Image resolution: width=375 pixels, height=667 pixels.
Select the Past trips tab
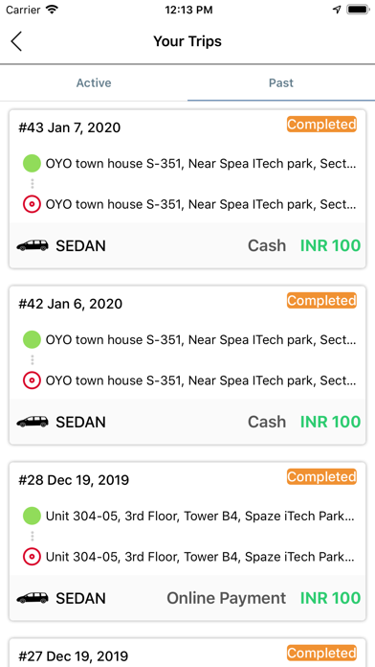281,82
